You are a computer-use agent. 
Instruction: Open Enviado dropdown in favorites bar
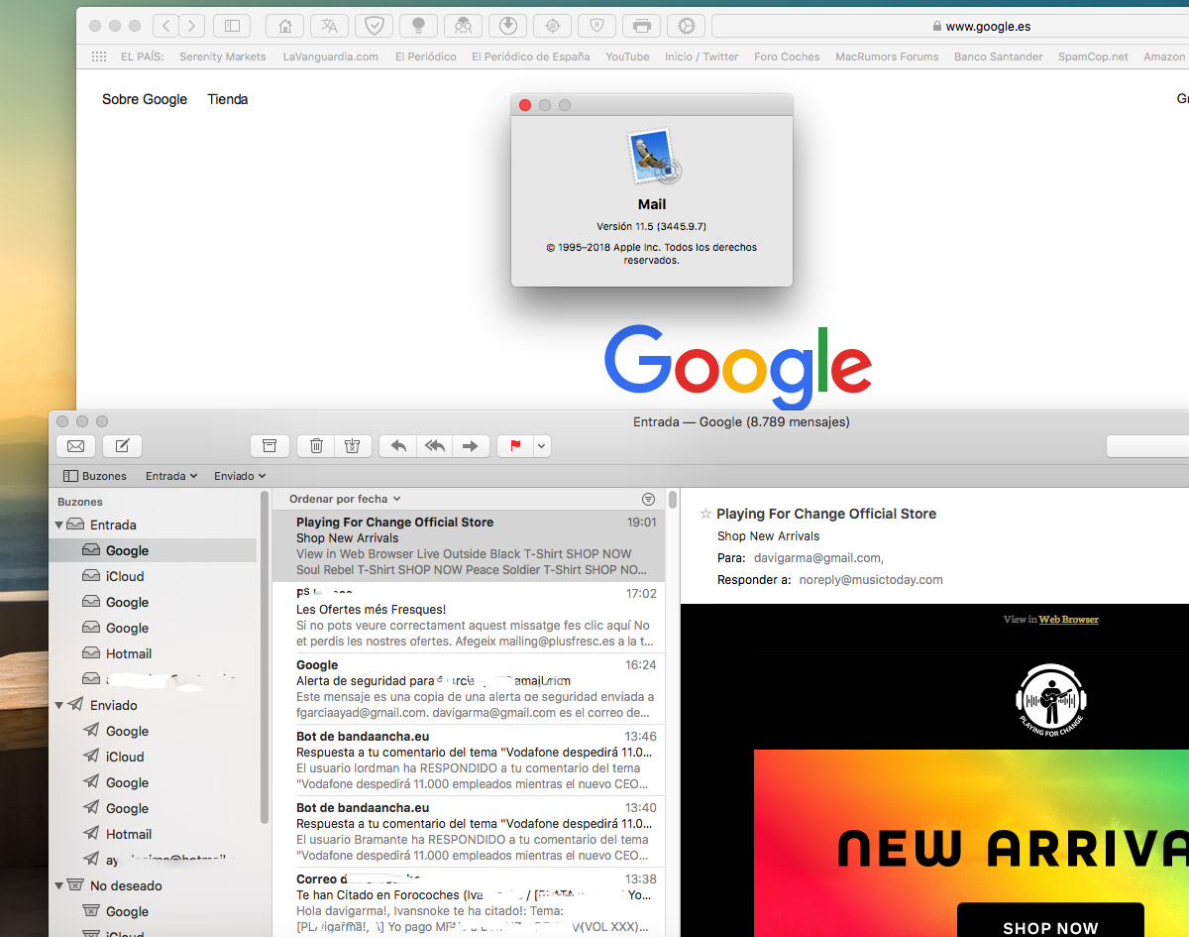[x=241, y=476]
